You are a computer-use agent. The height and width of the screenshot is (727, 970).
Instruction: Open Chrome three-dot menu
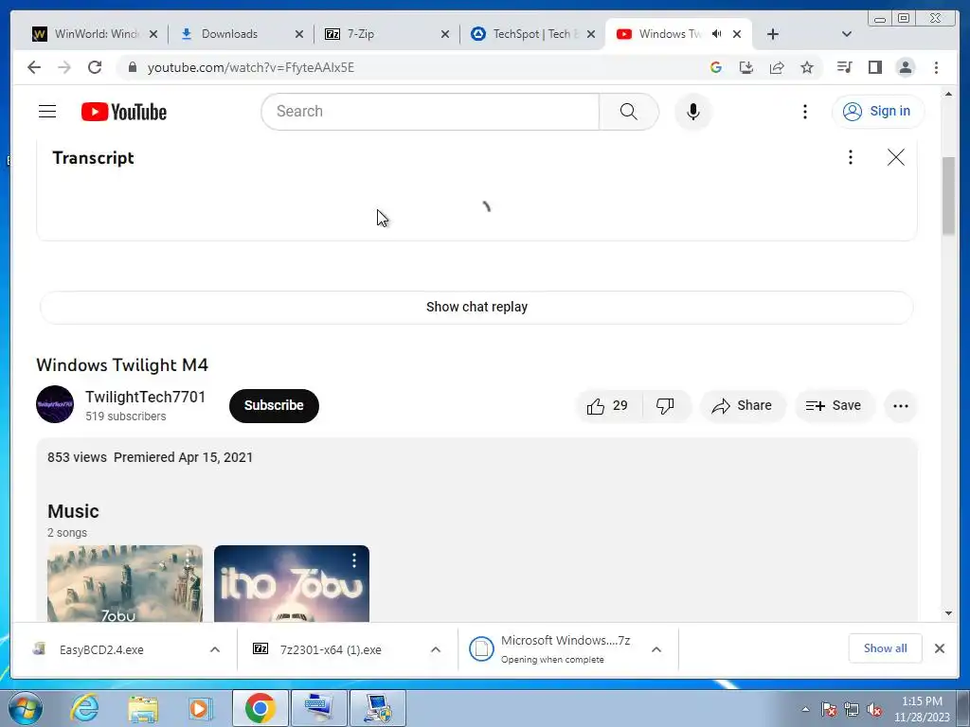[x=936, y=67]
